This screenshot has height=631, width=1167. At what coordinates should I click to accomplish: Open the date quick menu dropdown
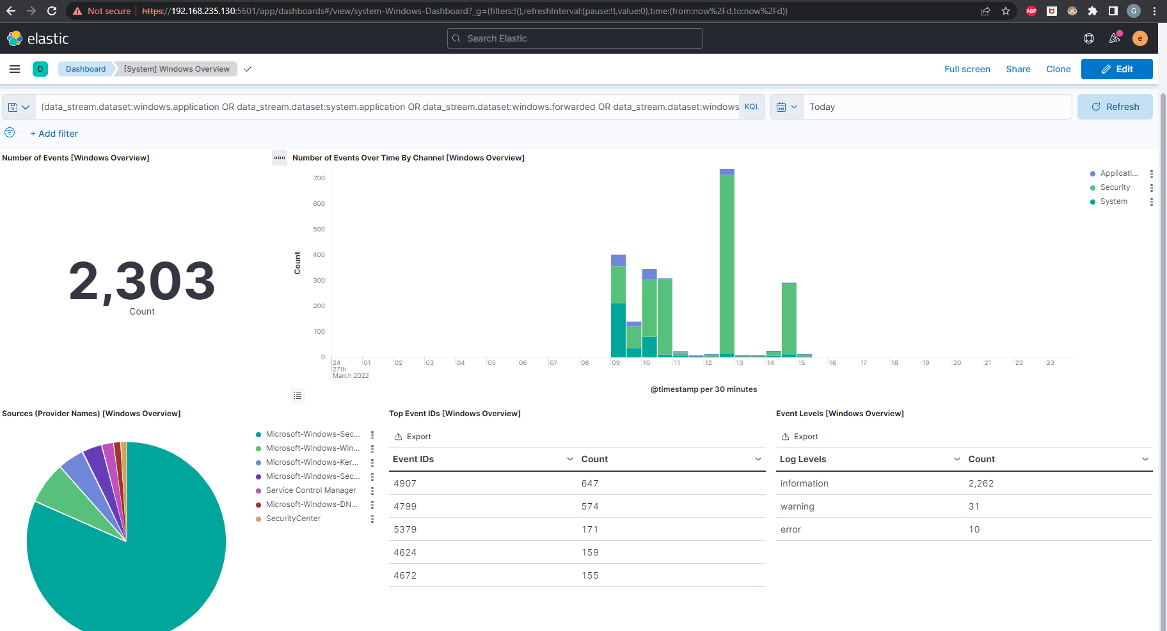(x=786, y=107)
